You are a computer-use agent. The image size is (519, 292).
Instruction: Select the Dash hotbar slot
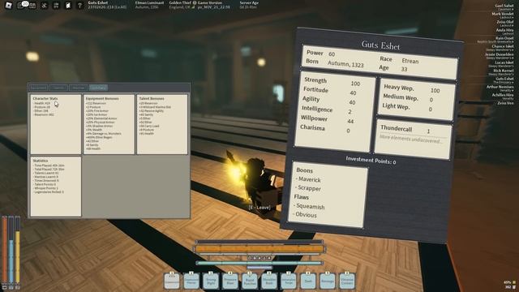(308, 281)
